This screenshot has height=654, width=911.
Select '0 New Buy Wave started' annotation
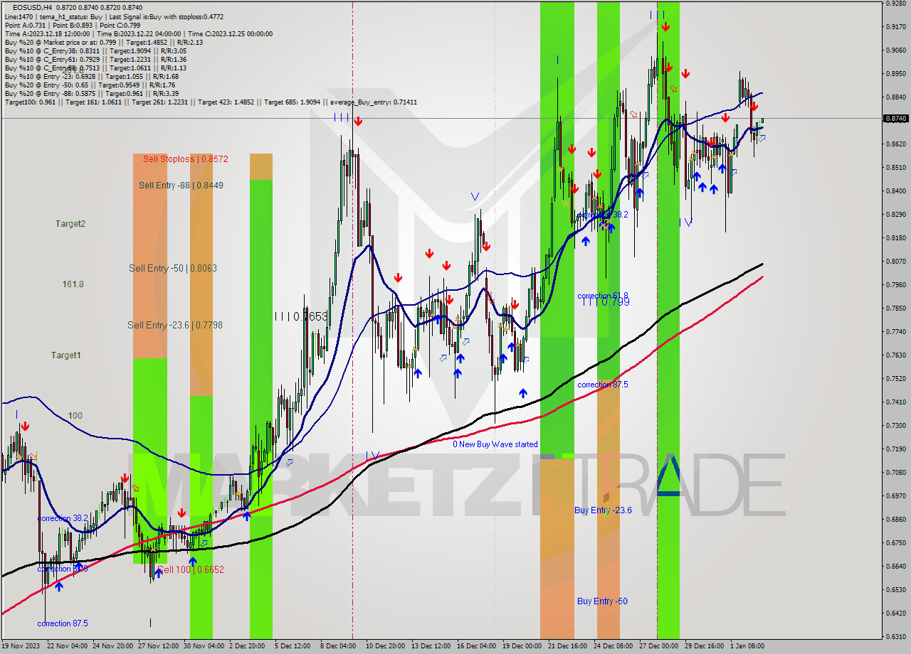point(495,444)
